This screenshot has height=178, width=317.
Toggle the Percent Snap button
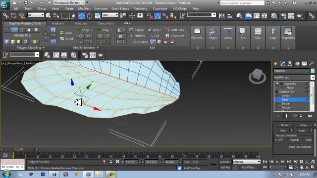click(x=165, y=15)
